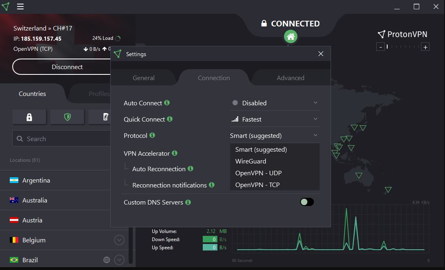
Task: Click info icon beside Custom DNS Servers
Action: pyautogui.click(x=188, y=202)
